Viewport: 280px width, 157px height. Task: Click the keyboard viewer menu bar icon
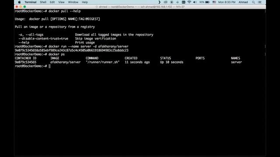183,2
